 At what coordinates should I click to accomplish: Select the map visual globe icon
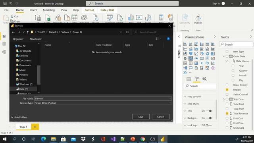pyautogui.click(x=185, y=58)
